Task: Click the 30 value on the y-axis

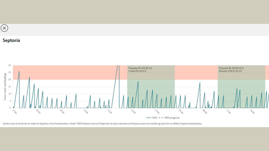Action: click(9, 66)
